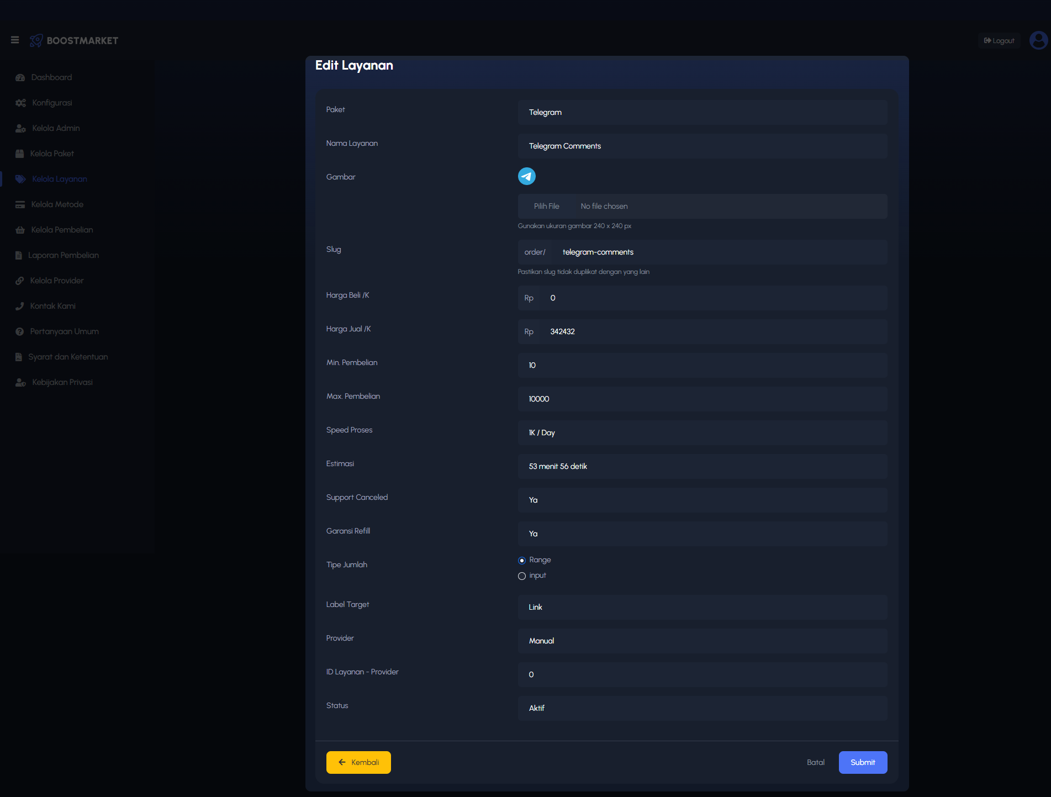Submit the Edit Layanan form
The height and width of the screenshot is (797, 1051).
(x=863, y=762)
